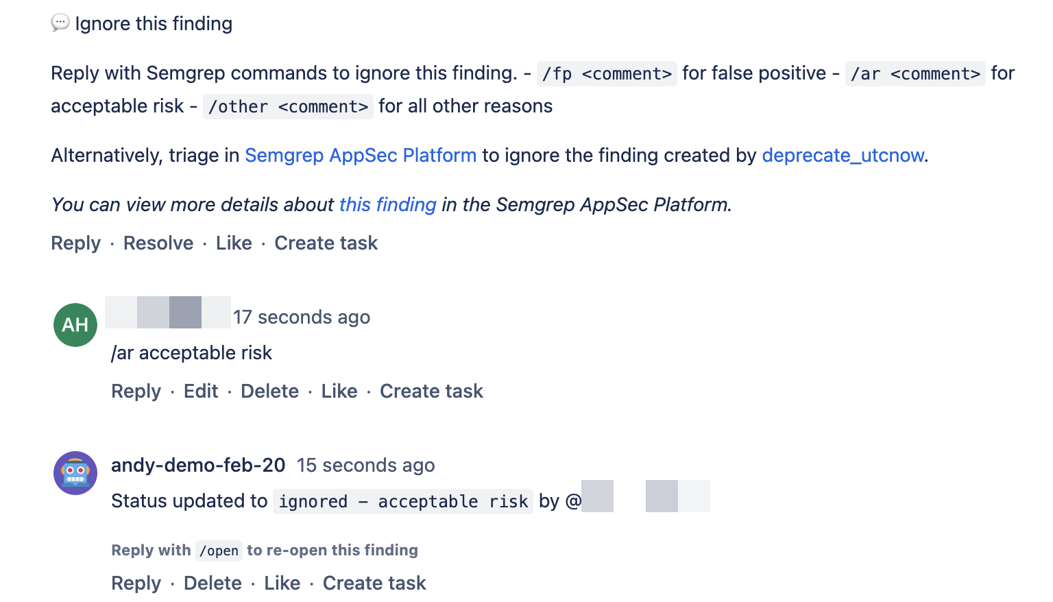
Task: View 'this finding' in Semgrep AppSec Platform
Action: click(387, 204)
